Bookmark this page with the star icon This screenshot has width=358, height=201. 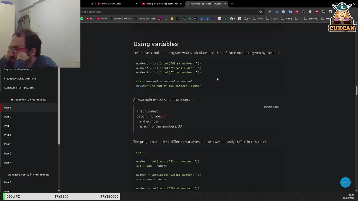pos(261,12)
